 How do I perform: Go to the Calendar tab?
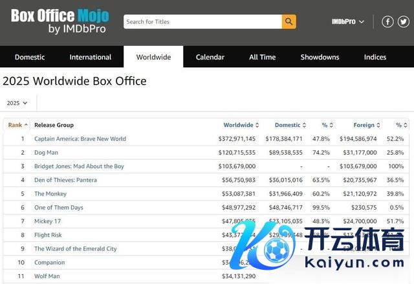210,57
